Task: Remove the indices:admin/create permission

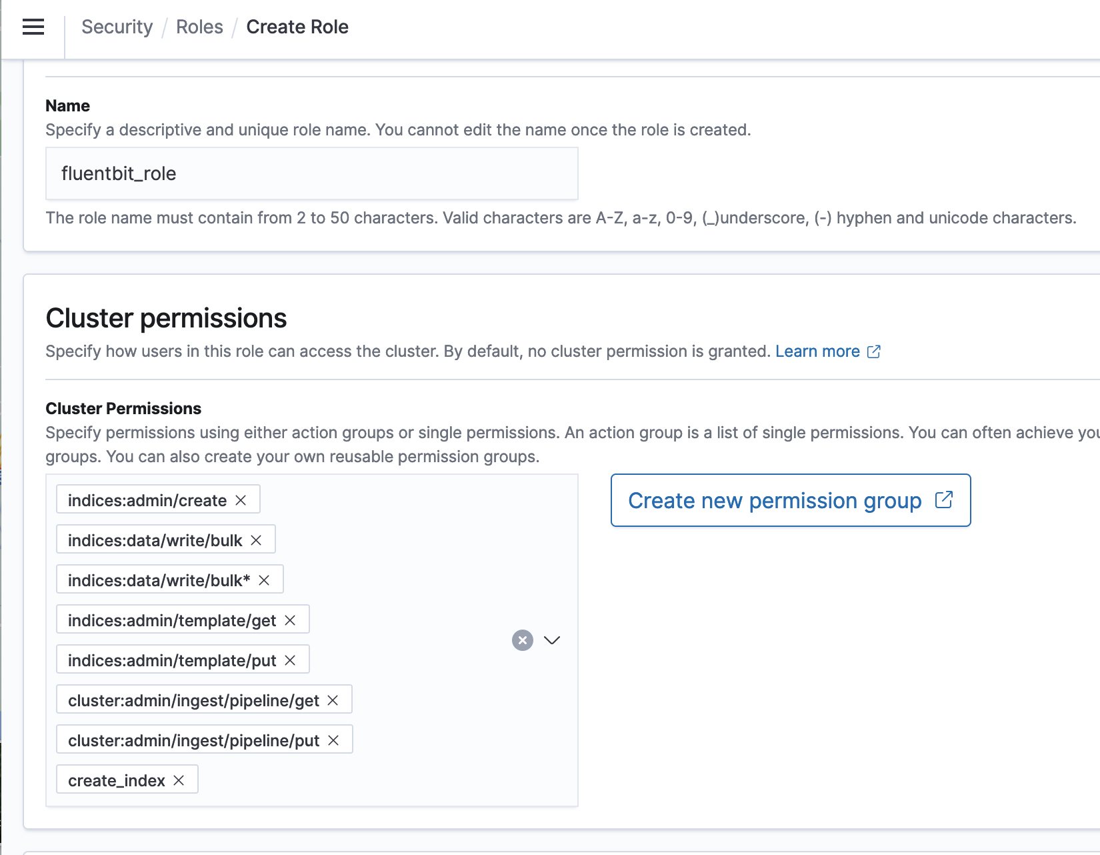Action: tap(243, 500)
